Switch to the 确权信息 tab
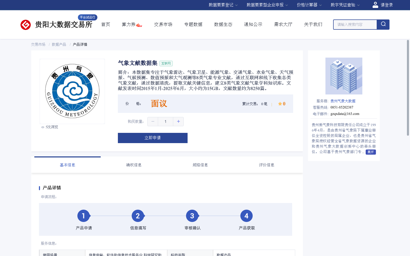Image resolution: width=410 pixels, height=256 pixels. point(134,165)
